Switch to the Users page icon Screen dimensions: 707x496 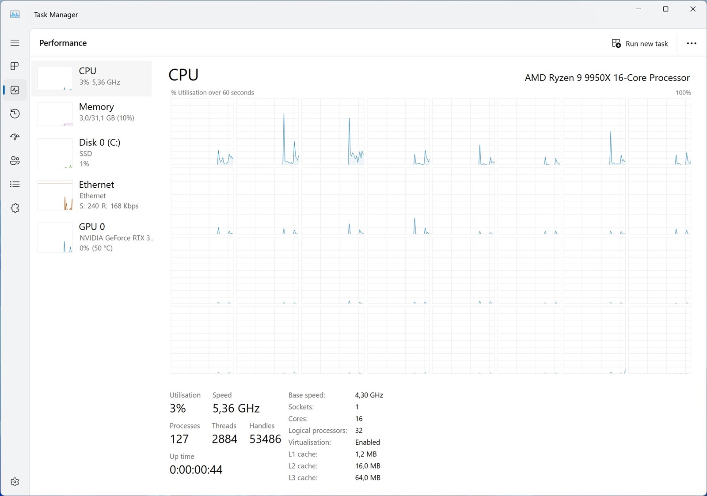[15, 161]
